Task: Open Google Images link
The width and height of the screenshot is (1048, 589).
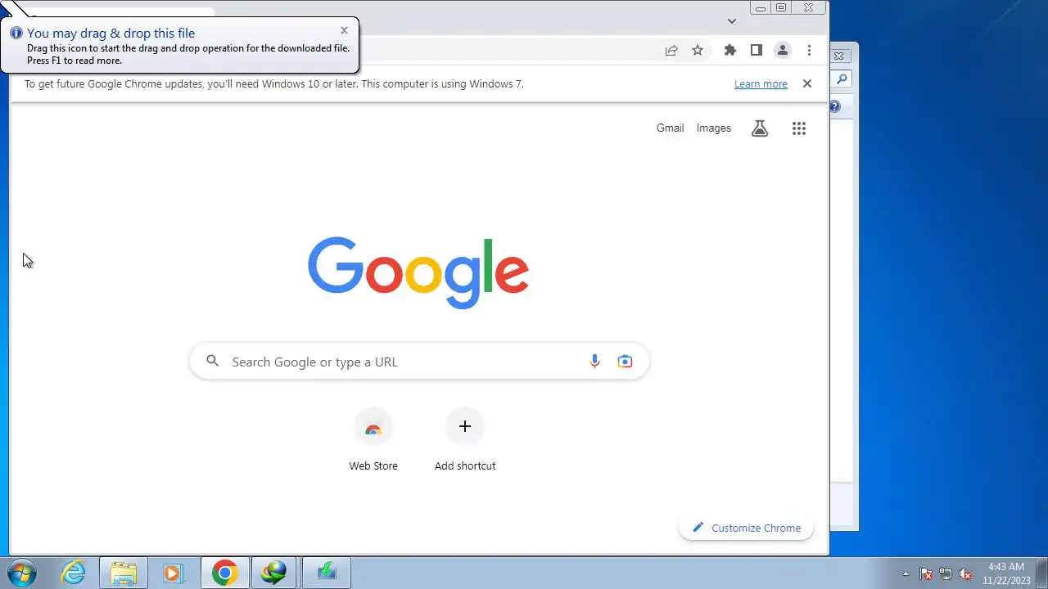Action: [x=714, y=128]
